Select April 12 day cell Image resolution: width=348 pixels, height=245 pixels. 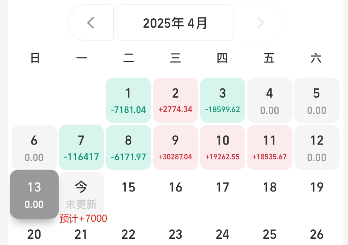coord(317,147)
